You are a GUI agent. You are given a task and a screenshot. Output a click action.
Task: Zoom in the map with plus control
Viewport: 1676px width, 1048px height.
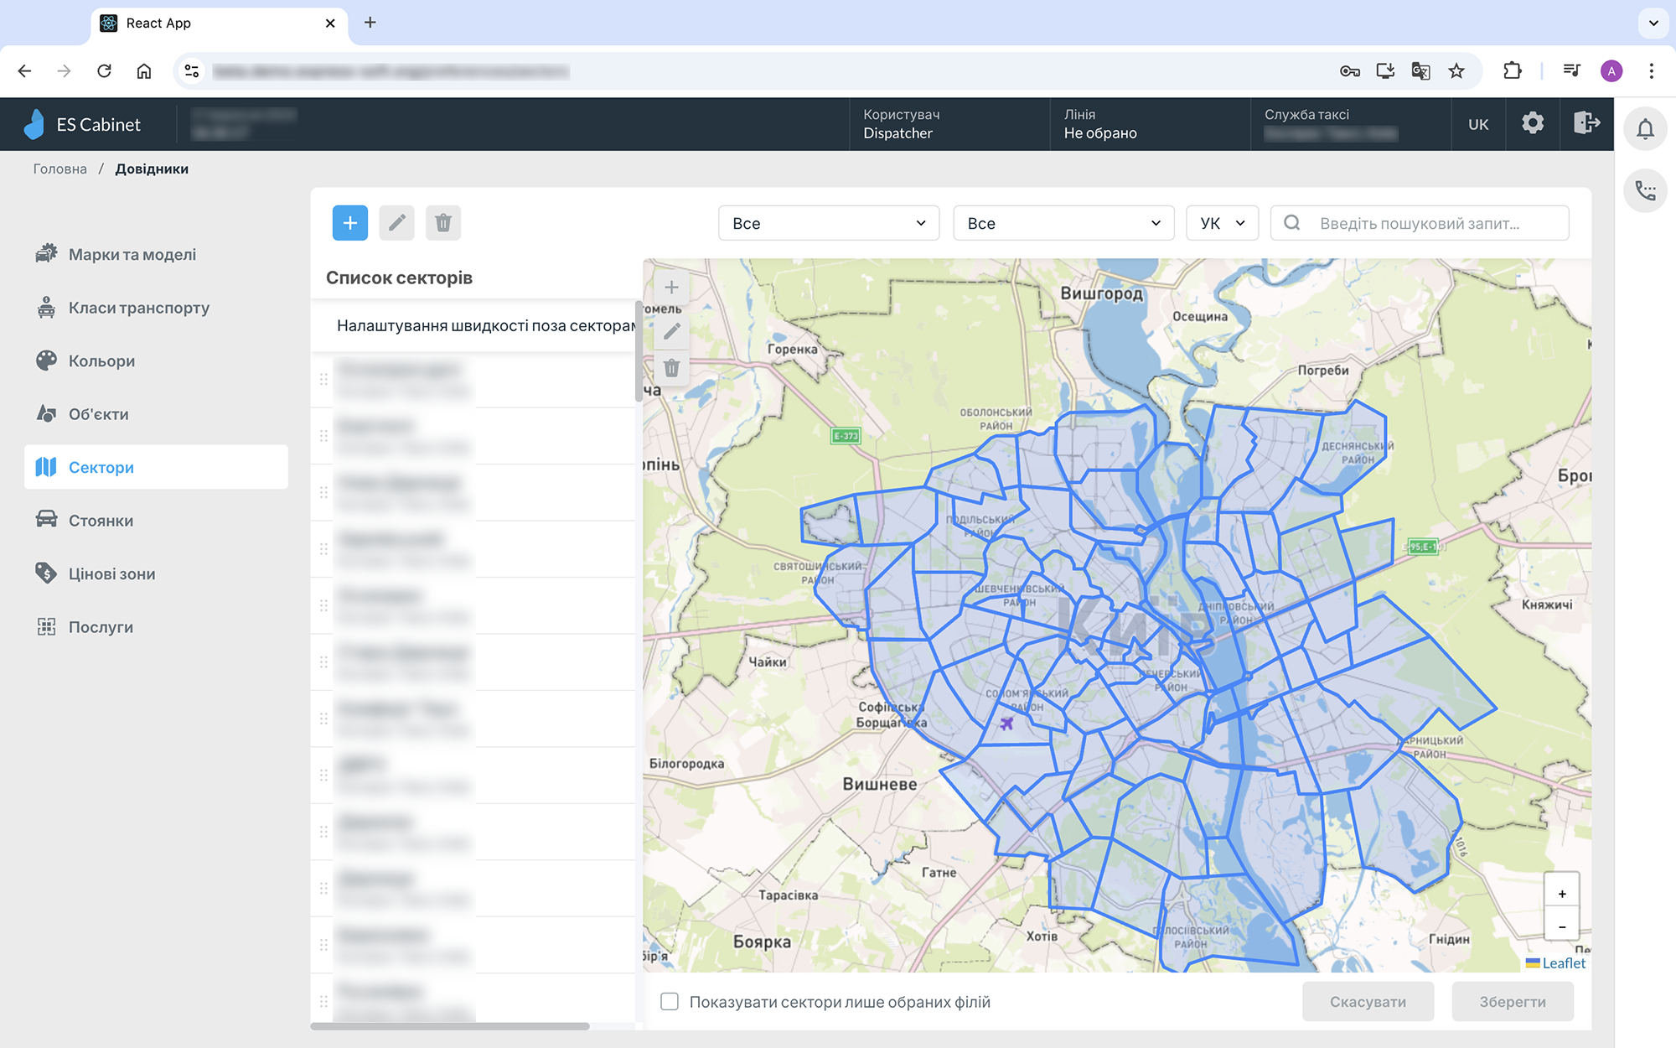tap(1562, 894)
